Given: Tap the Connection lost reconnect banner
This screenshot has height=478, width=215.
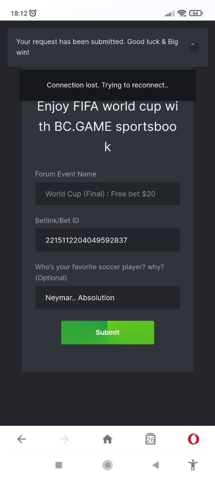Looking at the screenshot, I should pyautogui.click(x=107, y=85).
